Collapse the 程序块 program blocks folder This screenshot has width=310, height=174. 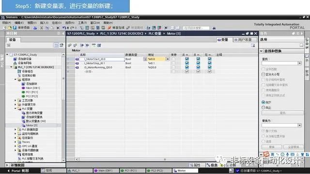[x=15, y=79]
